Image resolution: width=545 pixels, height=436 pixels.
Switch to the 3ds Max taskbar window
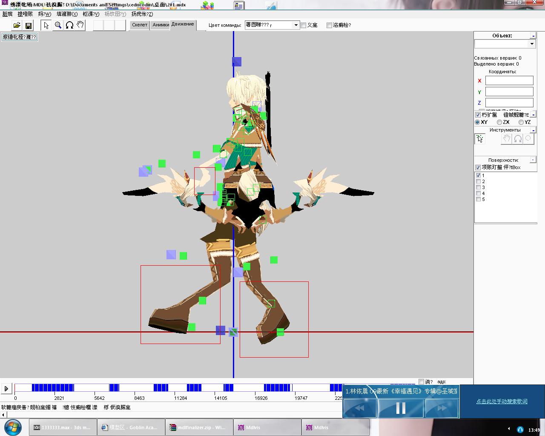coord(63,427)
